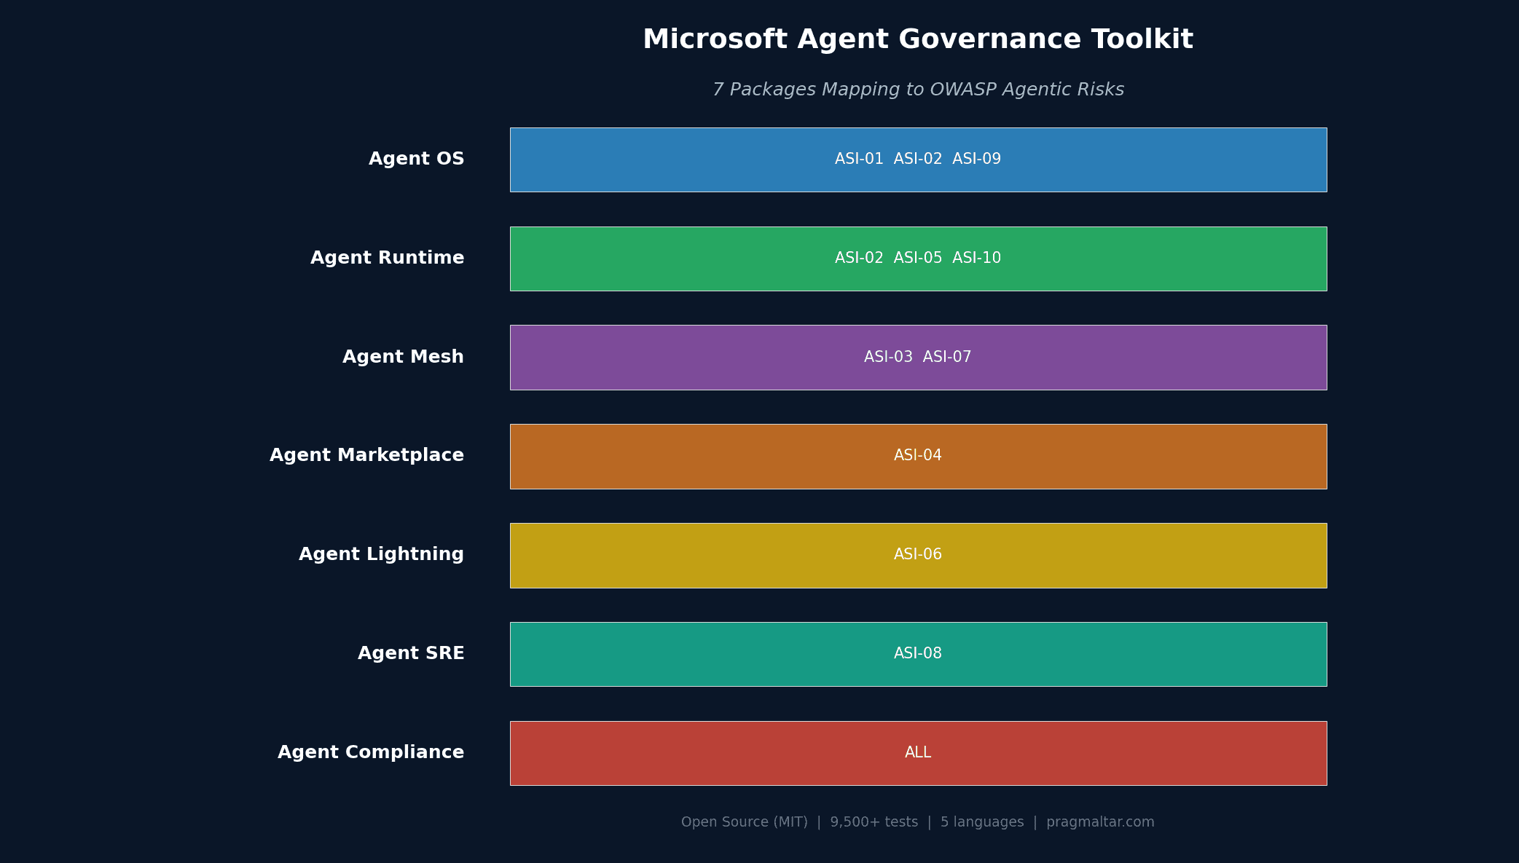The width and height of the screenshot is (1519, 863).
Task: Click the subtitle '7 Packages Mapping to OWASP Agentic Risks'
Action: (918, 90)
